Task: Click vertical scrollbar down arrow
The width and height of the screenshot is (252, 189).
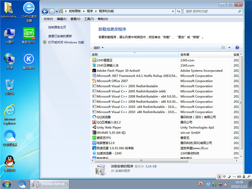Action: click(241, 156)
